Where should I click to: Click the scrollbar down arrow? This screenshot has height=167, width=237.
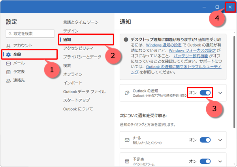pyautogui.click(x=234, y=164)
